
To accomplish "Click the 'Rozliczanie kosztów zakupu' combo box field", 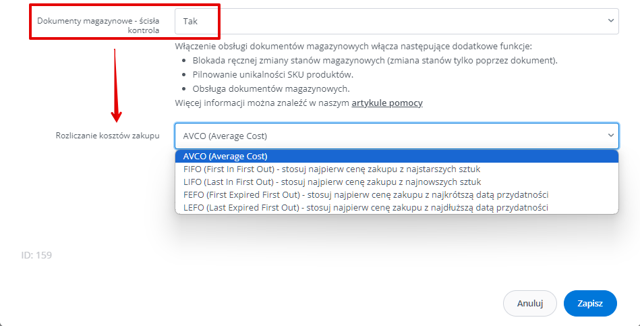I will (x=397, y=136).
